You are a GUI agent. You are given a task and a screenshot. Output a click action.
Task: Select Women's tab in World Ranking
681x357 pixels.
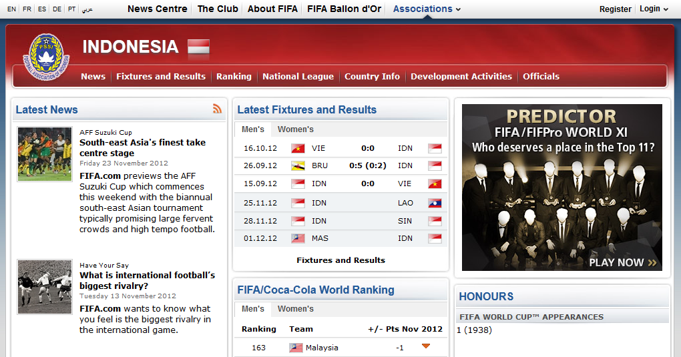pos(295,309)
